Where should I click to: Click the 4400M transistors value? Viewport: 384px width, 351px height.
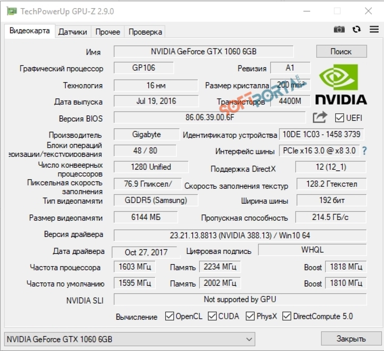coord(290,101)
